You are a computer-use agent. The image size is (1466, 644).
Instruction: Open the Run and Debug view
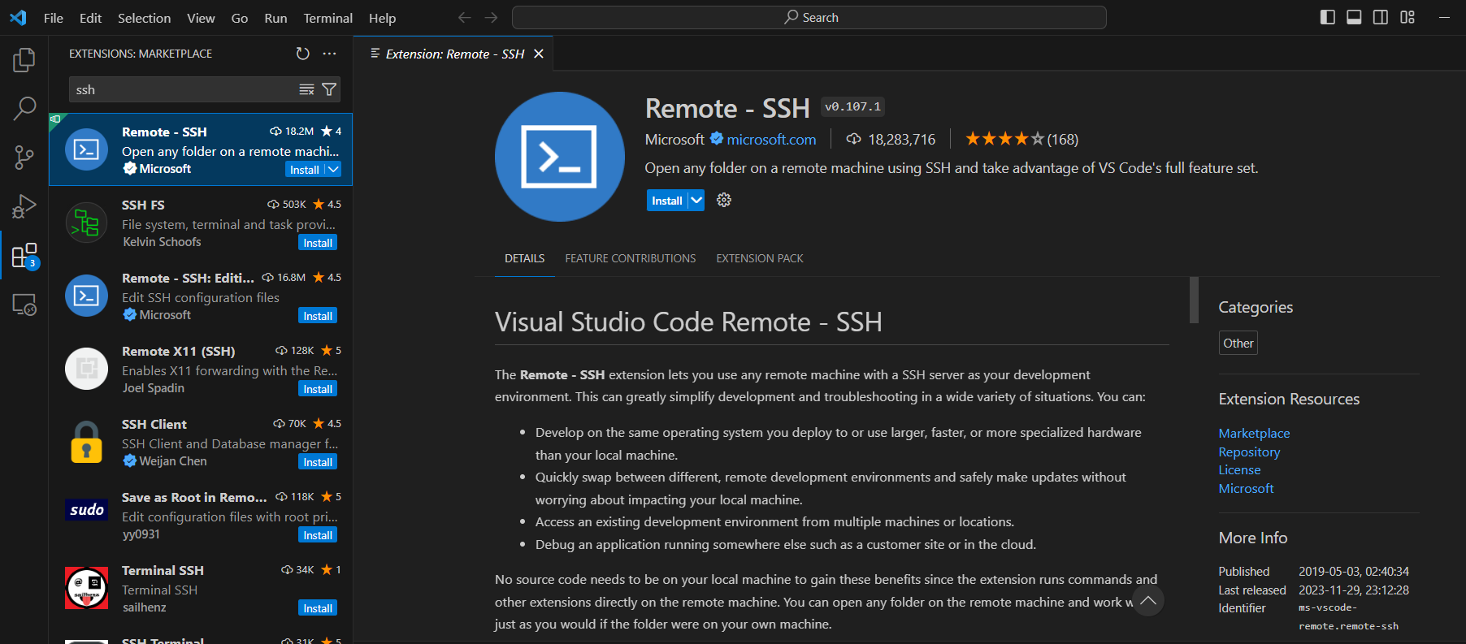[24, 206]
